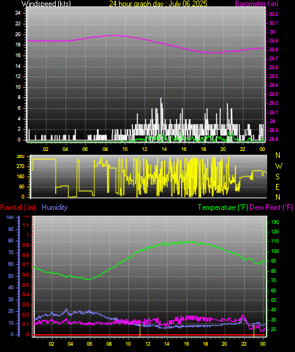Click value 110 on the temperature axis
The height and width of the screenshot is (352, 295).
pos(275,242)
